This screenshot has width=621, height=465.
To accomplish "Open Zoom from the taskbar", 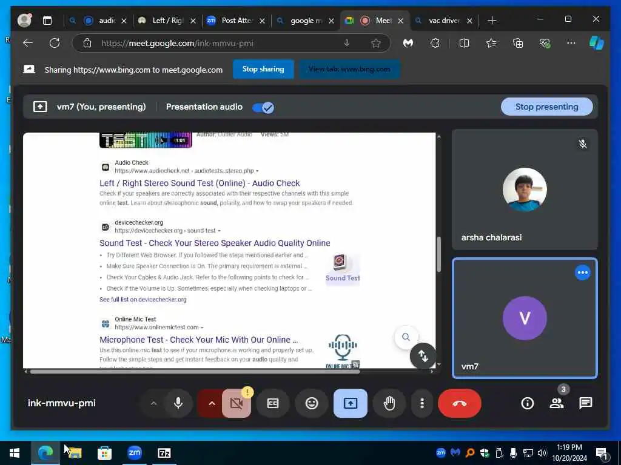I will point(135,453).
